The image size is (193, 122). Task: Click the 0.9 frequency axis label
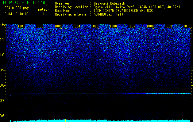3,70
